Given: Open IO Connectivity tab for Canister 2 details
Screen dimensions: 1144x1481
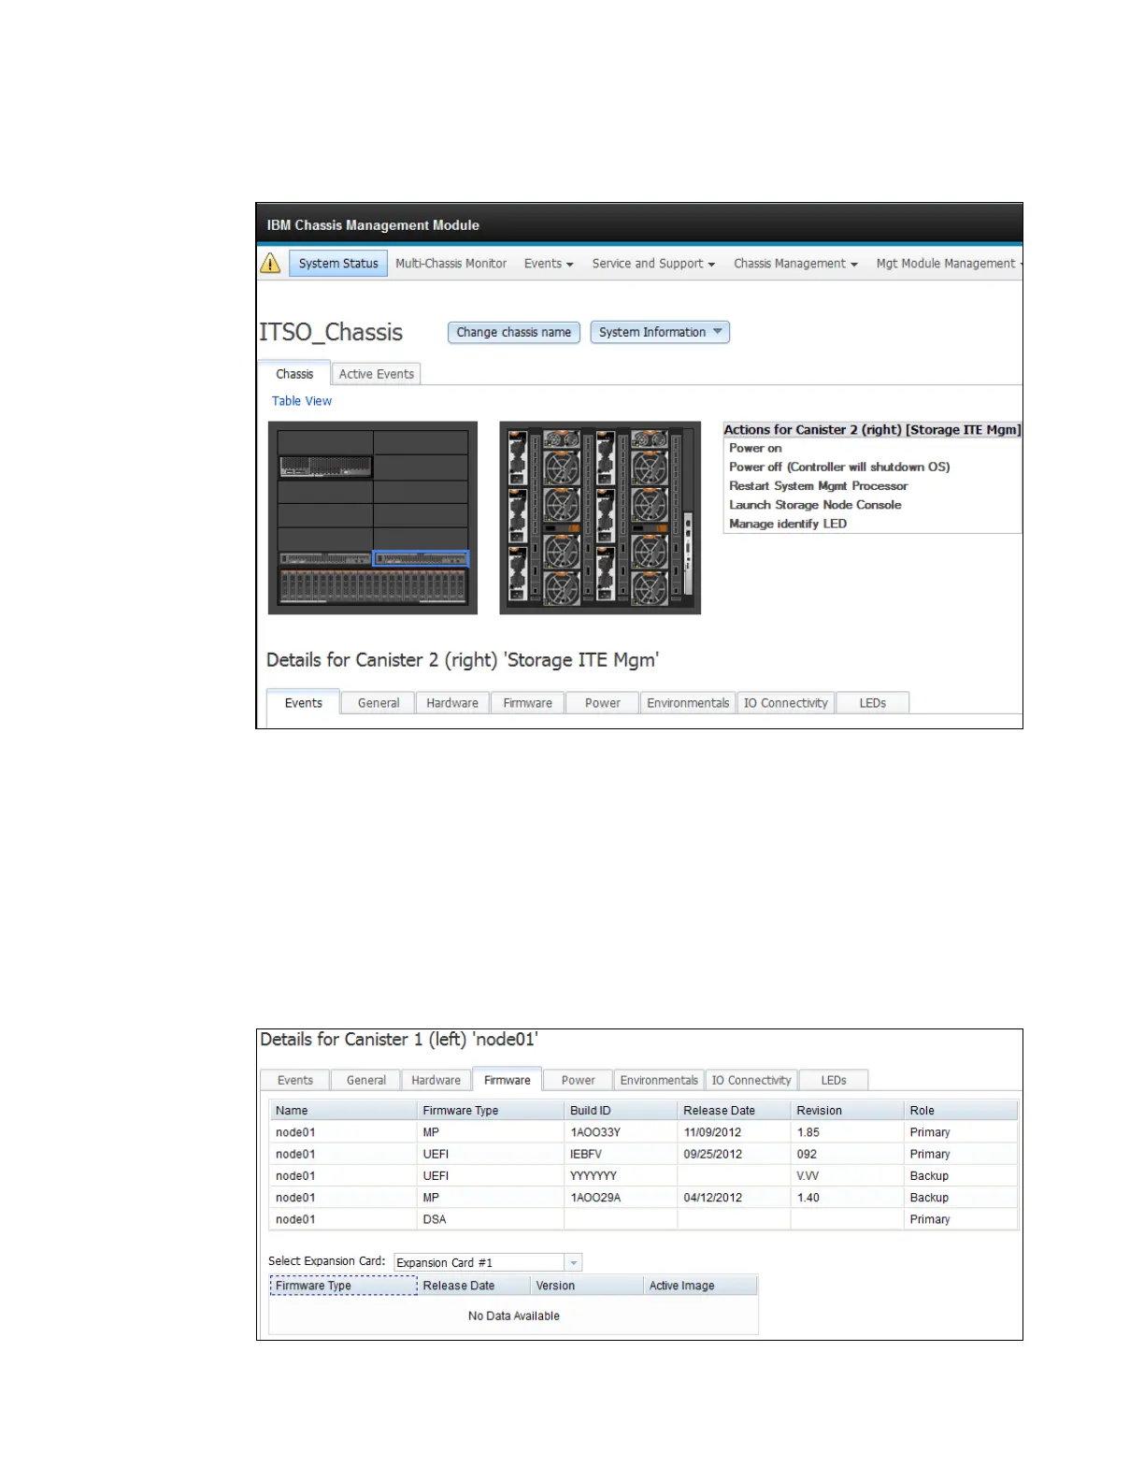Looking at the screenshot, I should pyautogui.click(x=785, y=703).
